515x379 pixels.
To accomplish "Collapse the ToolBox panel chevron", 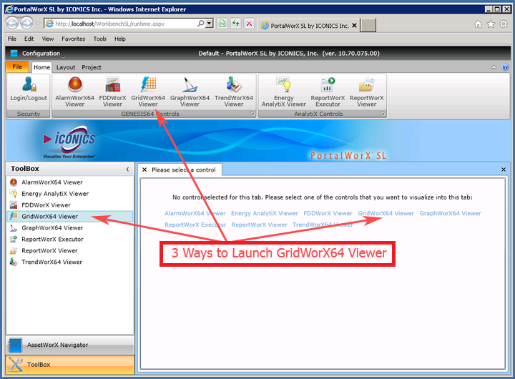I will 127,169.
